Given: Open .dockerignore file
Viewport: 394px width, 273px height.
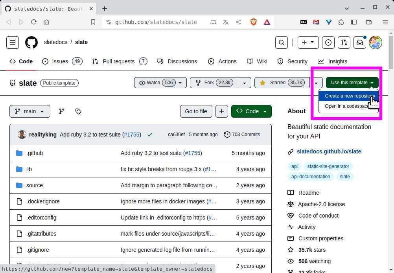Looking at the screenshot, I should (x=43, y=201).
